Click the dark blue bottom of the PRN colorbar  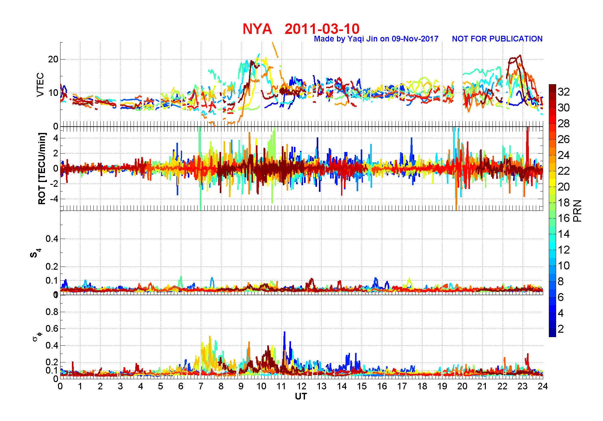click(552, 333)
